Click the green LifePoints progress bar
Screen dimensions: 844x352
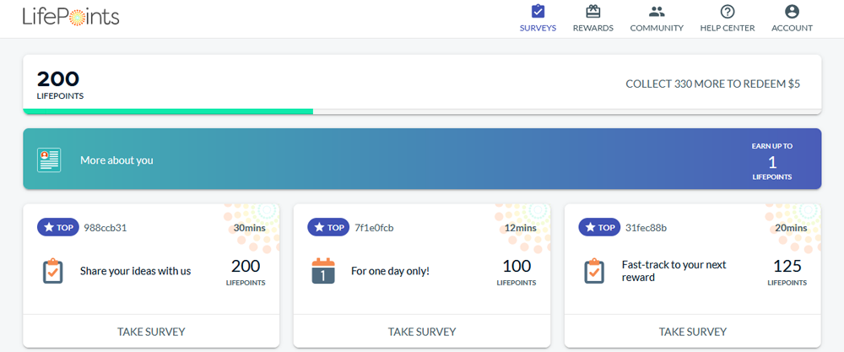[168, 111]
